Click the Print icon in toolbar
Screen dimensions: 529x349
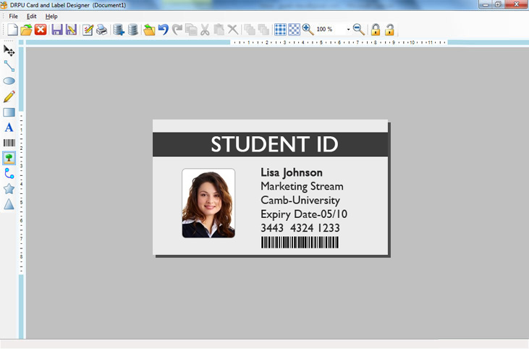coord(102,30)
